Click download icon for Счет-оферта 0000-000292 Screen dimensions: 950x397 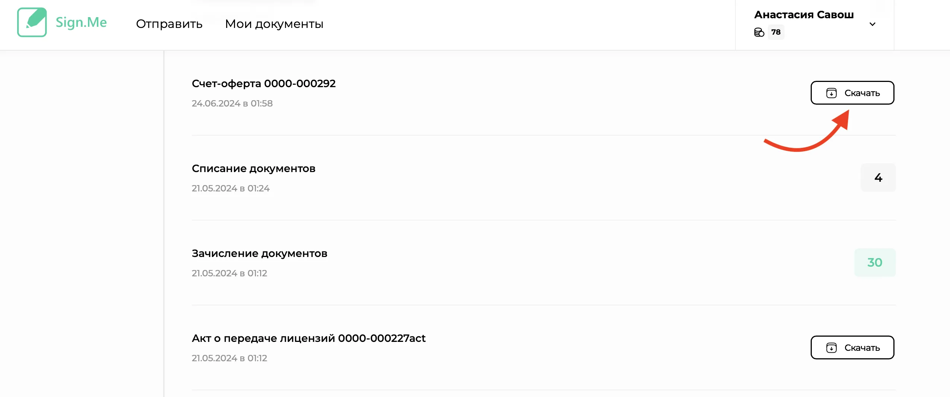[x=831, y=93]
